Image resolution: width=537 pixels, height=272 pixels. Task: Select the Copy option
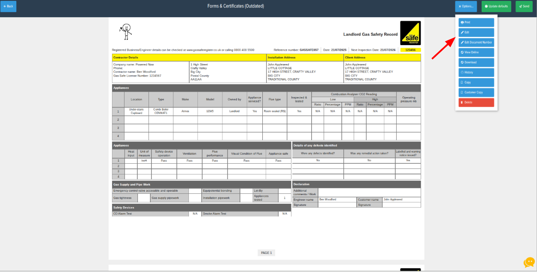(x=476, y=83)
